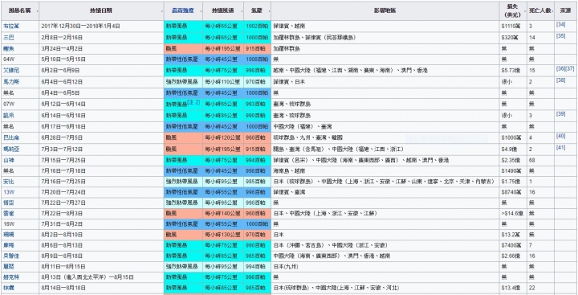578x295 pixels.
Task: Open the 麗琵 storm link
Action: tap(9, 267)
